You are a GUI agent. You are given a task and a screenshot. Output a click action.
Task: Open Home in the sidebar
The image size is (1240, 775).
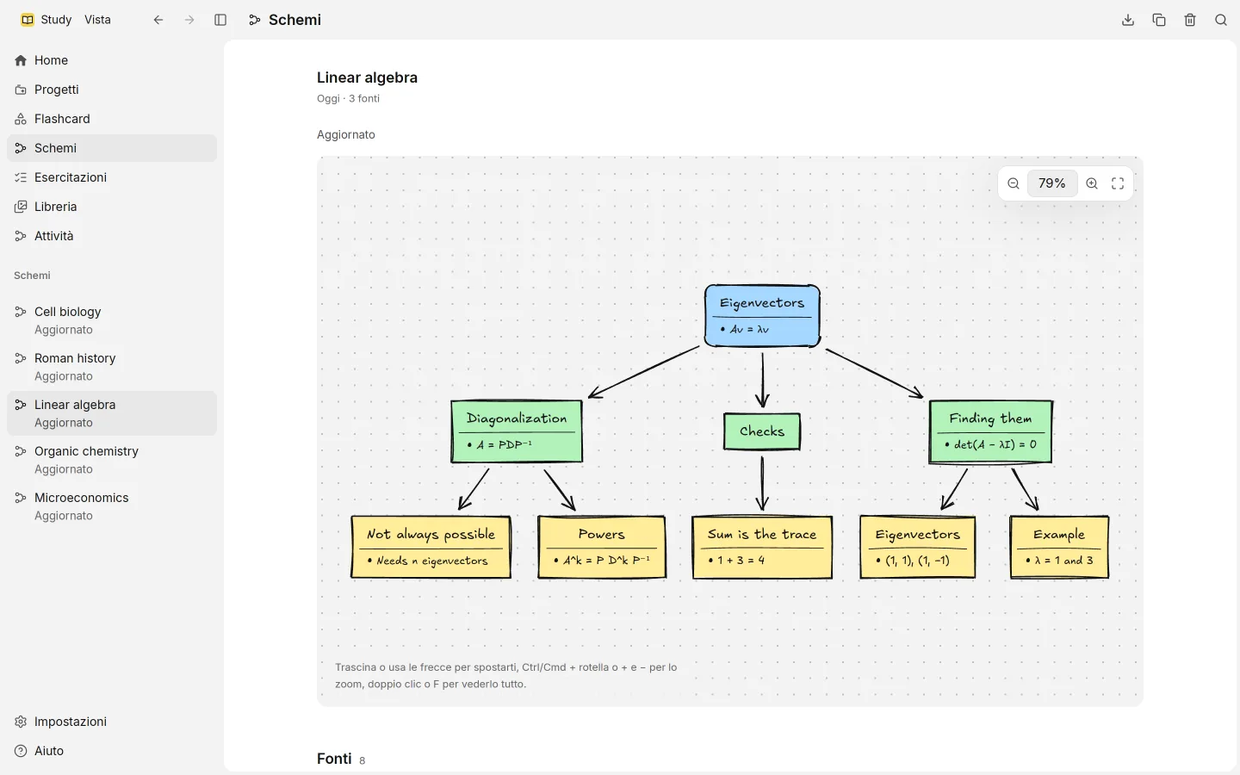click(112, 60)
